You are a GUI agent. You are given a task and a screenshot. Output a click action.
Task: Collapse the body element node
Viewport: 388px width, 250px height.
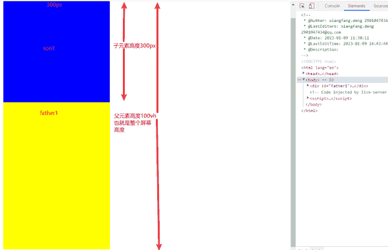[304, 80]
